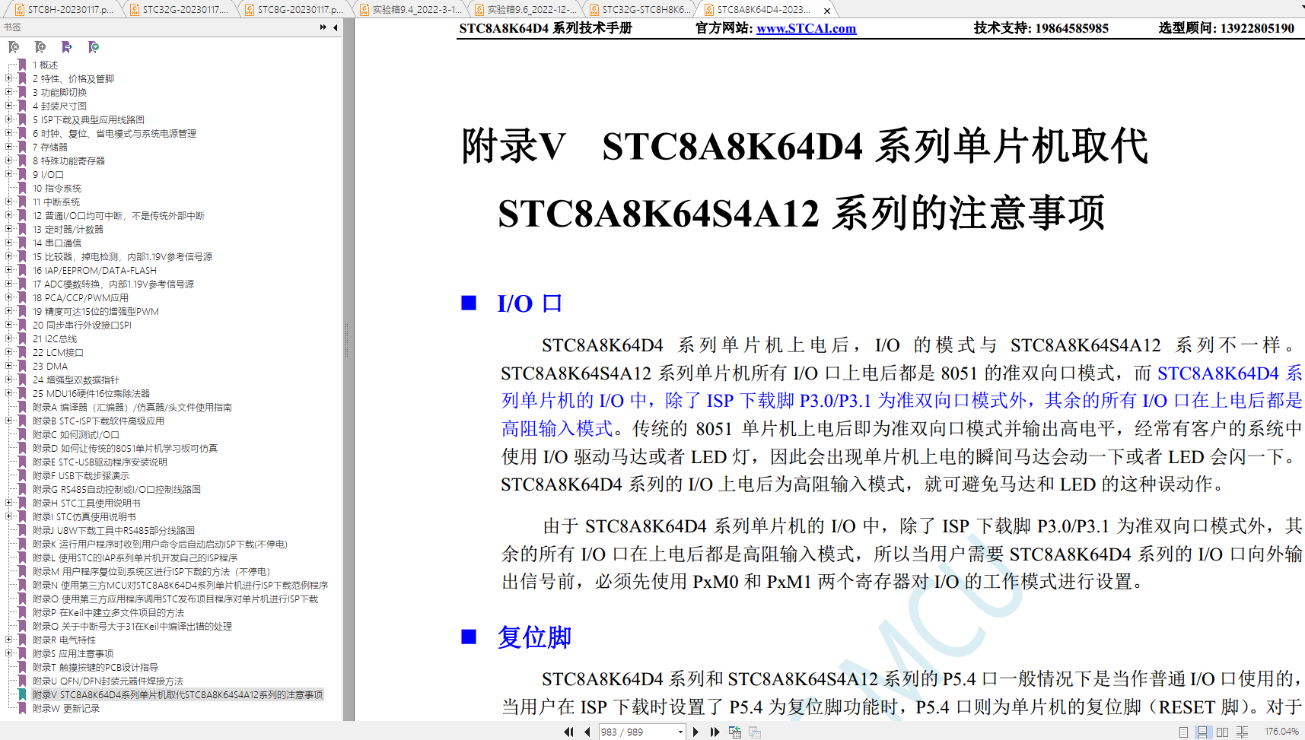1305x740 pixels.
Task: Switch to single page view
Action: pyautogui.click(x=1183, y=732)
